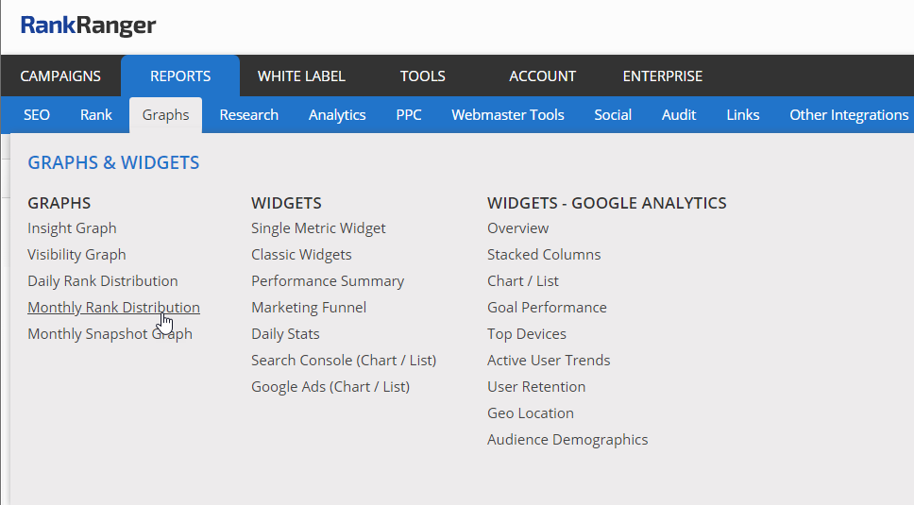Open Daily Rank Distribution graph

(103, 281)
